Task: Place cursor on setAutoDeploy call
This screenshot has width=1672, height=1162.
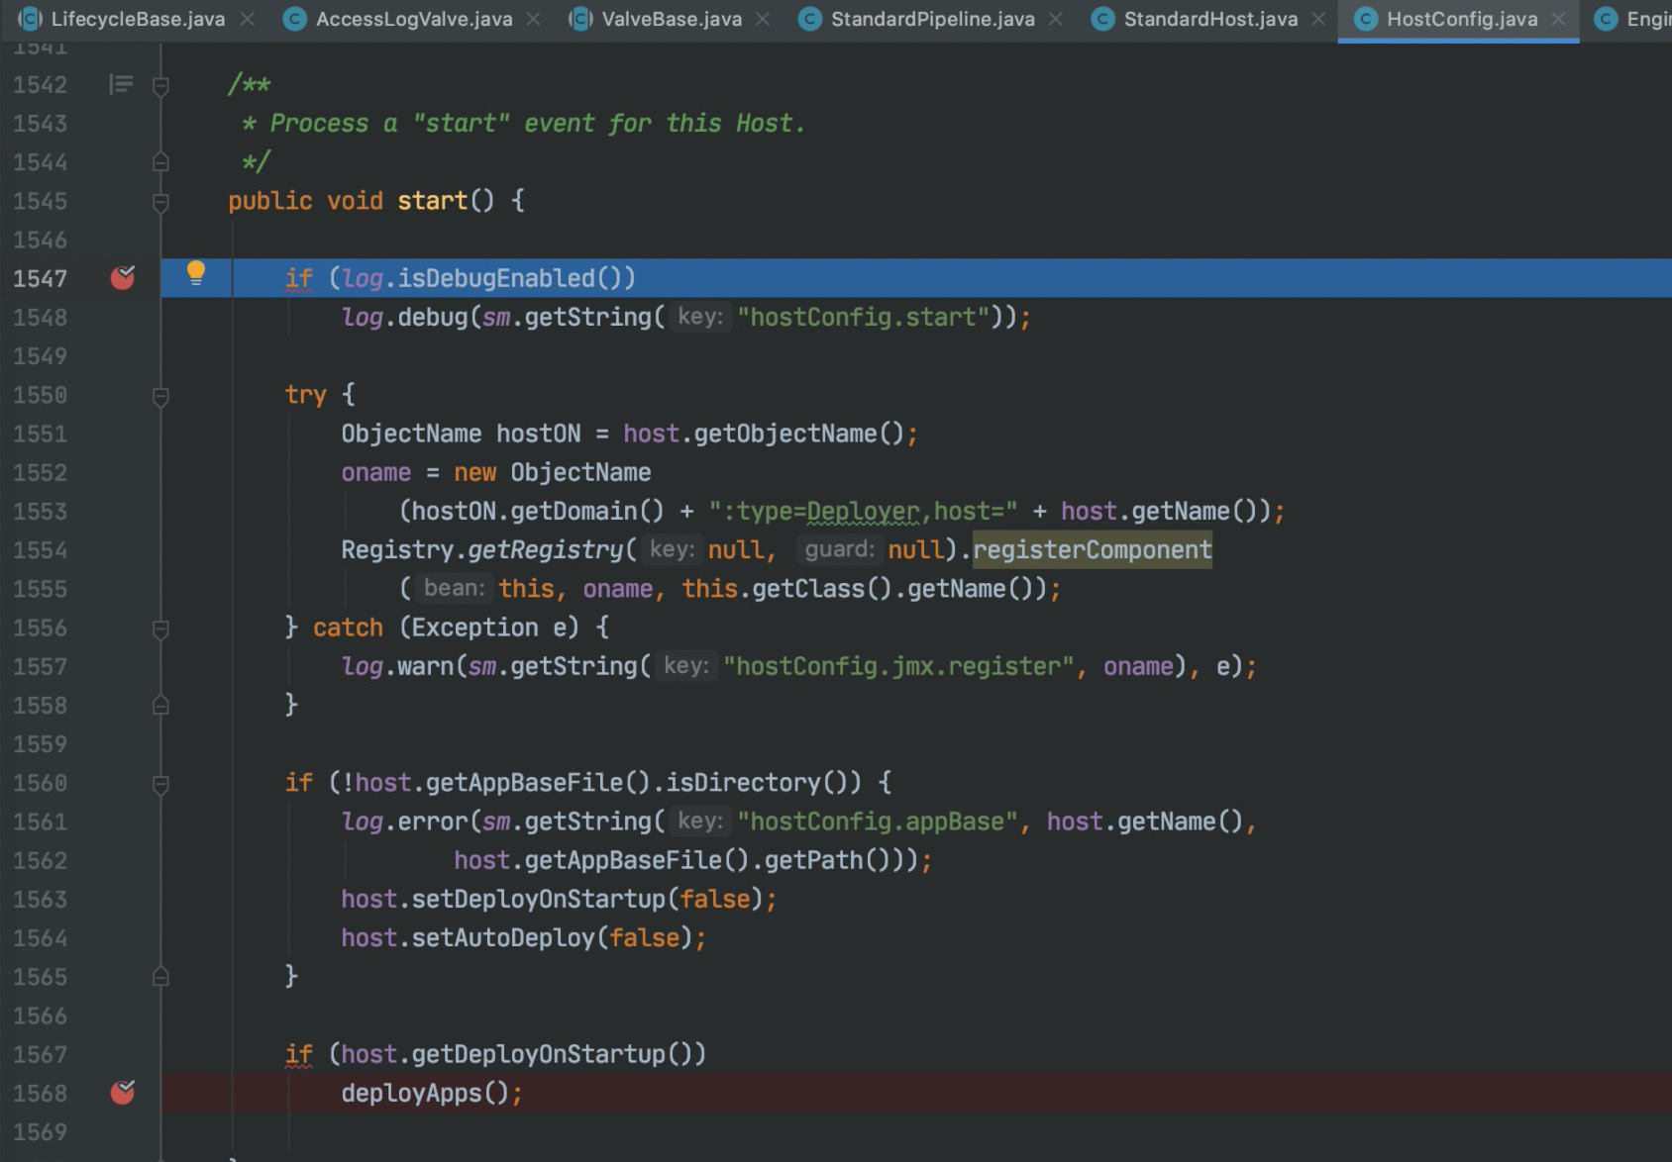Action: (x=503, y=937)
